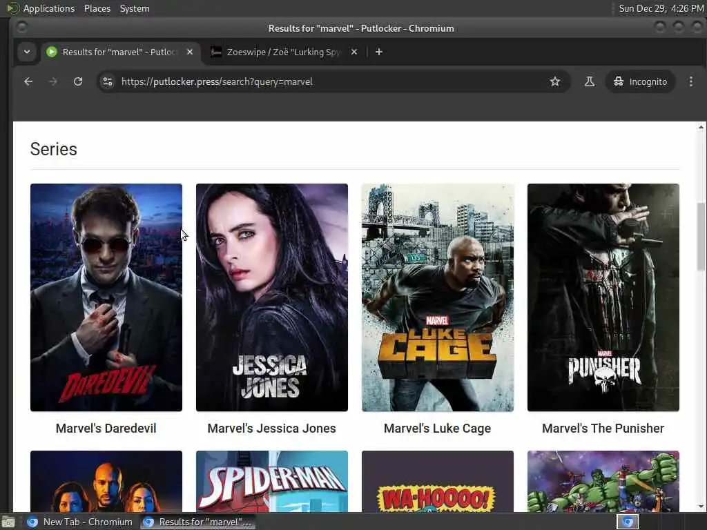Click the window menu icon in title bar
This screenshot has width=707, height=530.
(21, 28)
